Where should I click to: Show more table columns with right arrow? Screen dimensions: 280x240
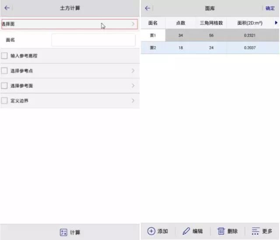tap(276, 23)
